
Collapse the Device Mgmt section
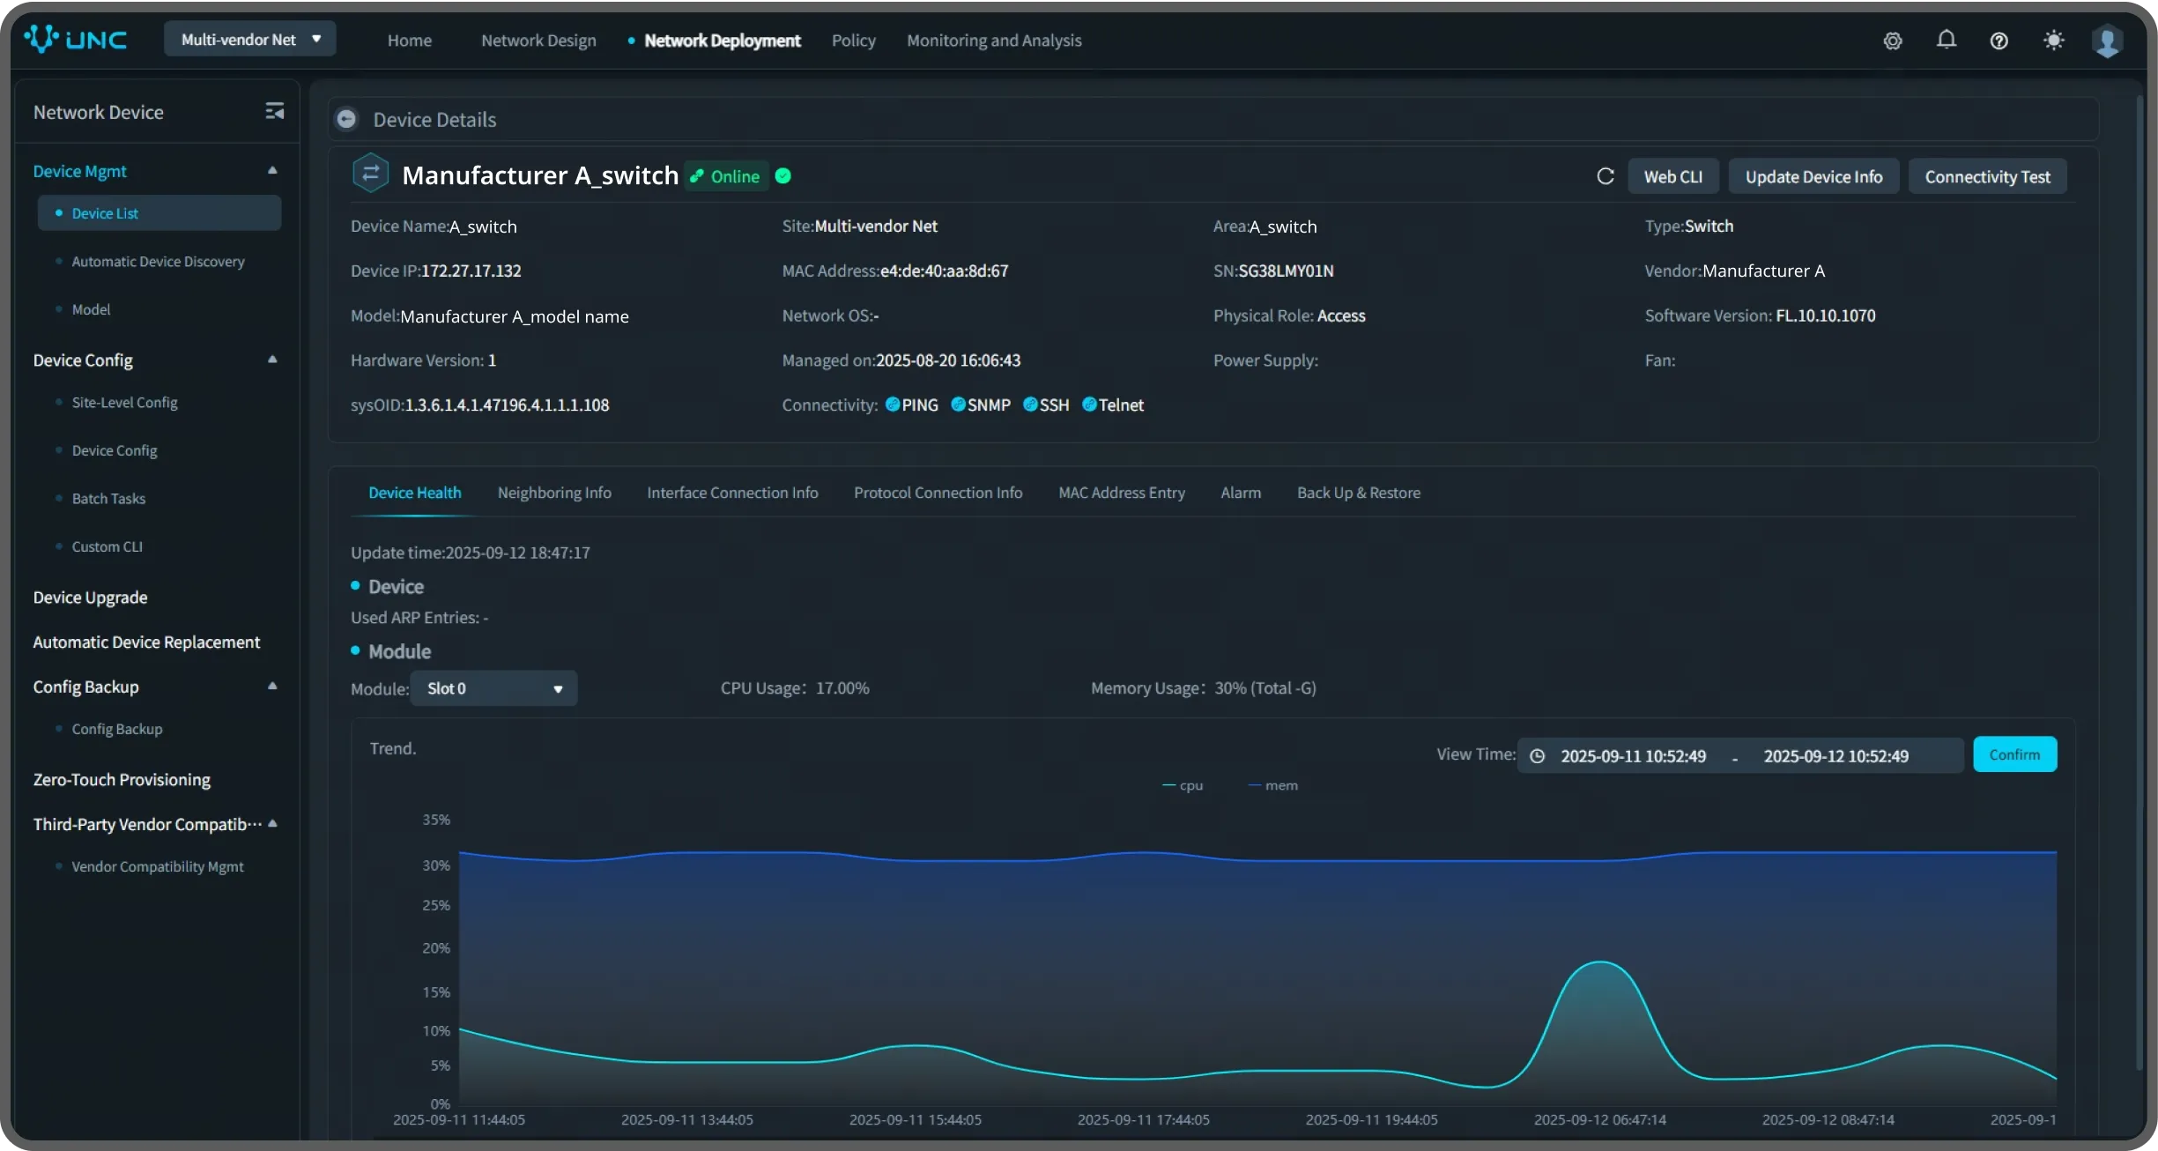pos(272,170)
